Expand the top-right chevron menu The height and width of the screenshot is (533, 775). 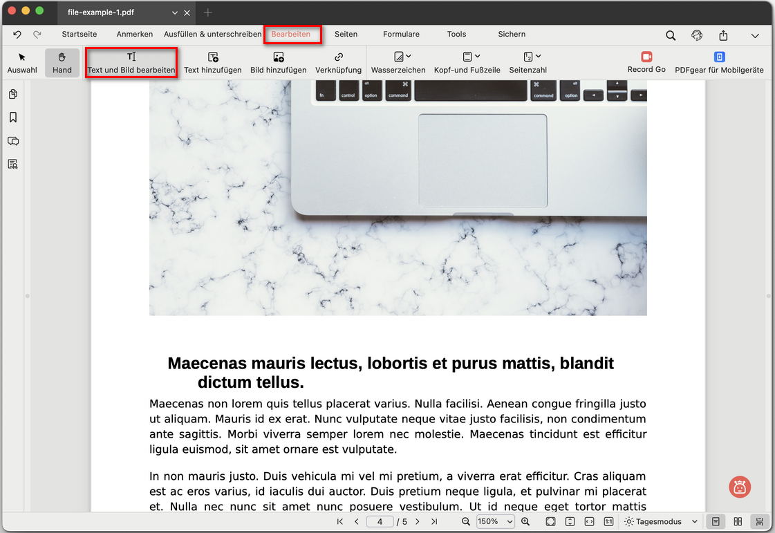755,35
